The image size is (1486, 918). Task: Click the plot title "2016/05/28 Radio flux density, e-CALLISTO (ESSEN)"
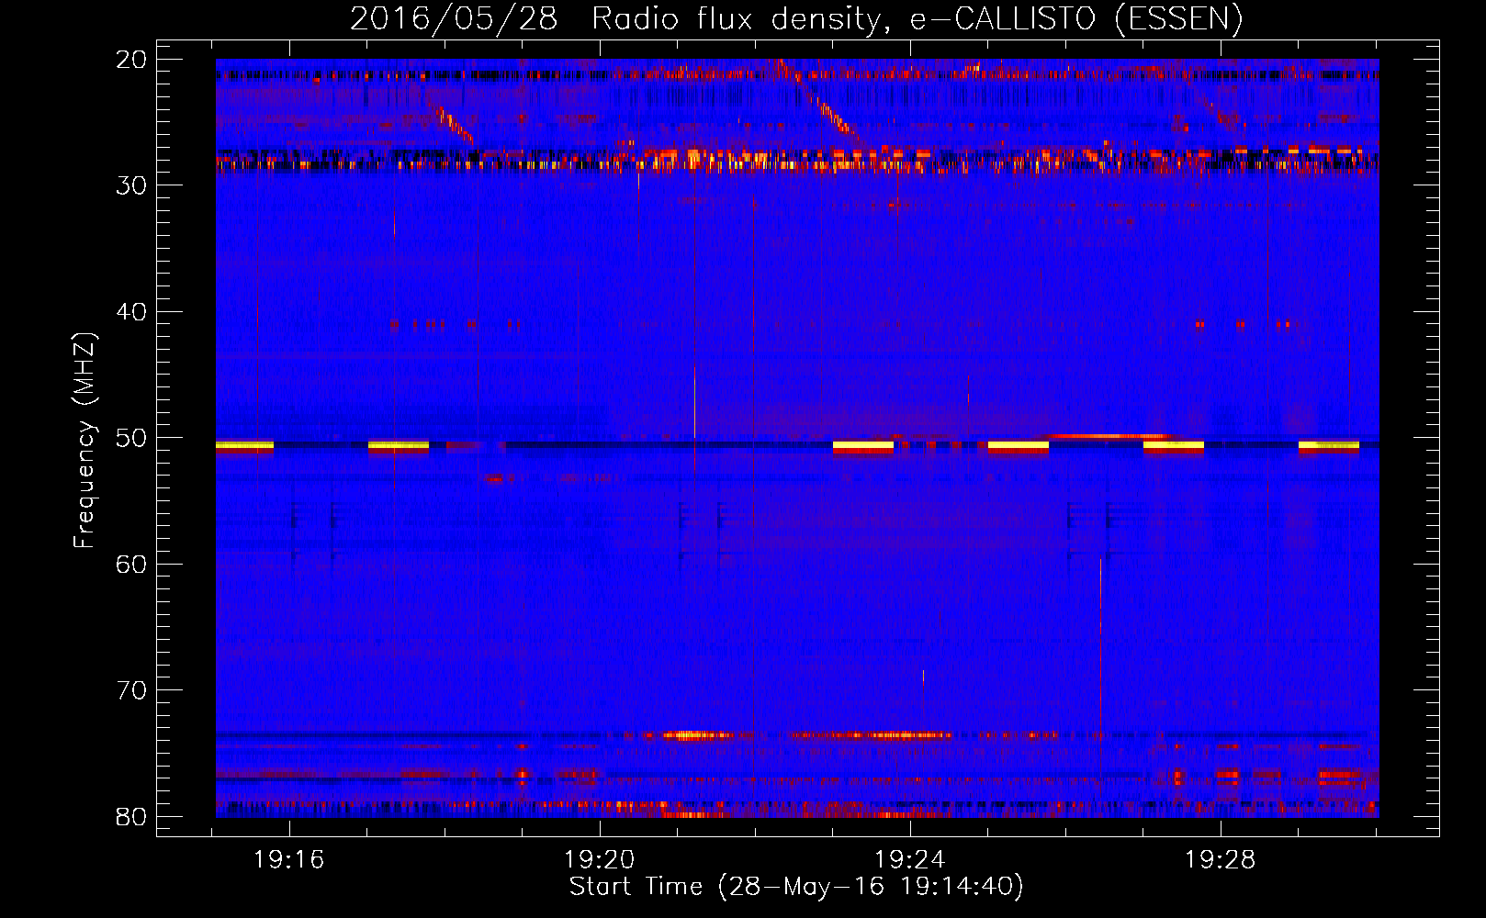pos(796,18)
